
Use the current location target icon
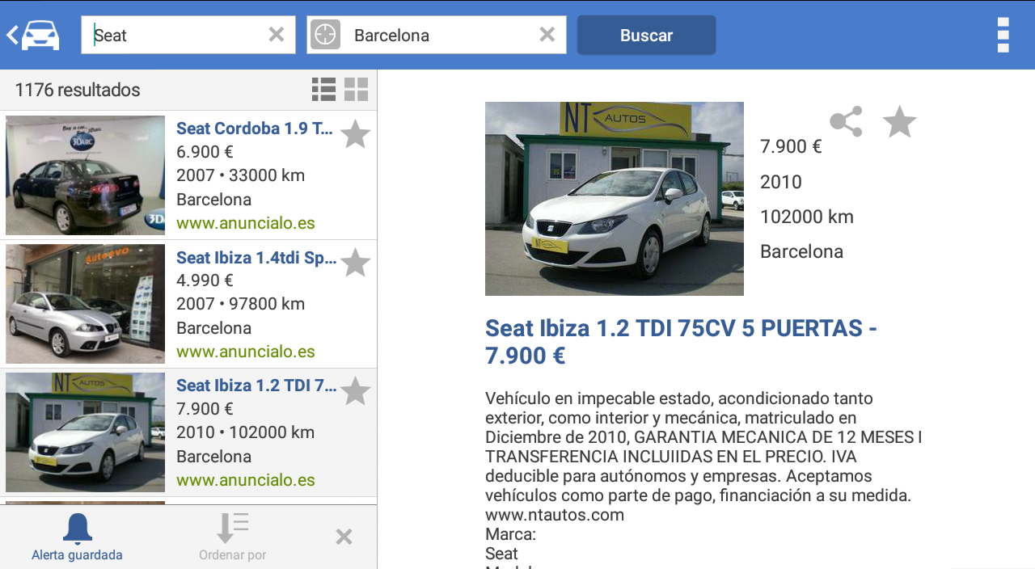coord(325,35)
